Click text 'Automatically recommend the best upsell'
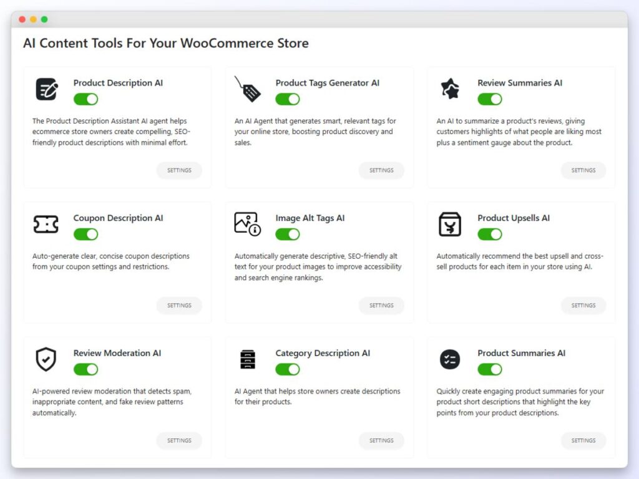 click(x=520, y=261)
